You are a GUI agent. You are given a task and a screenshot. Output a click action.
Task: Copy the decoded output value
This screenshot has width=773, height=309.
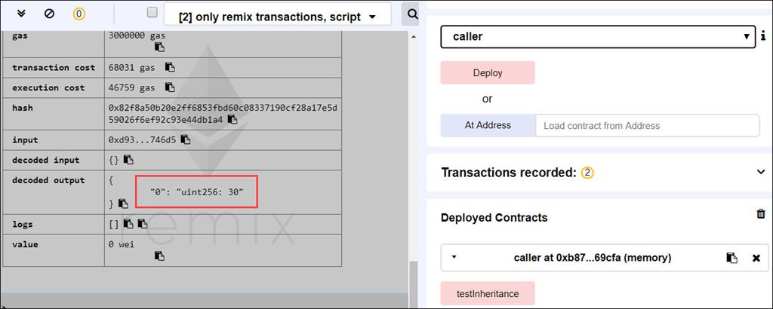(123, 203)
